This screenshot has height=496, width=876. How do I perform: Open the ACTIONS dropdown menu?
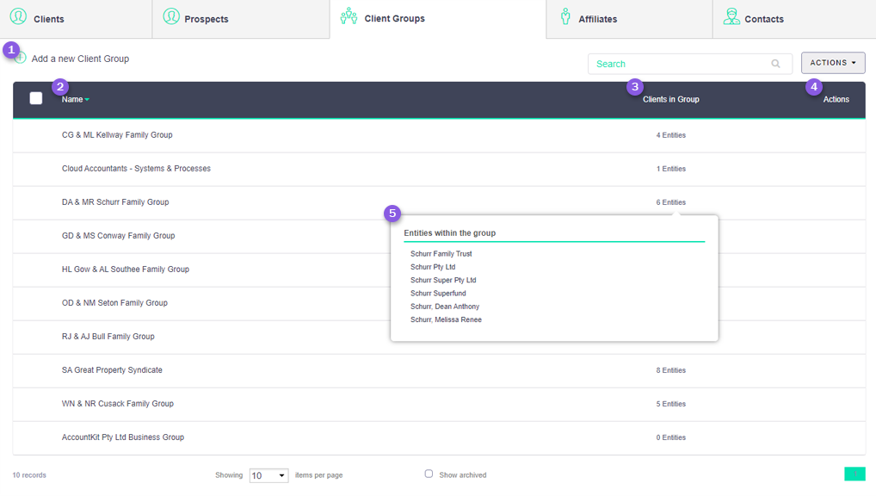pos(833,62)
